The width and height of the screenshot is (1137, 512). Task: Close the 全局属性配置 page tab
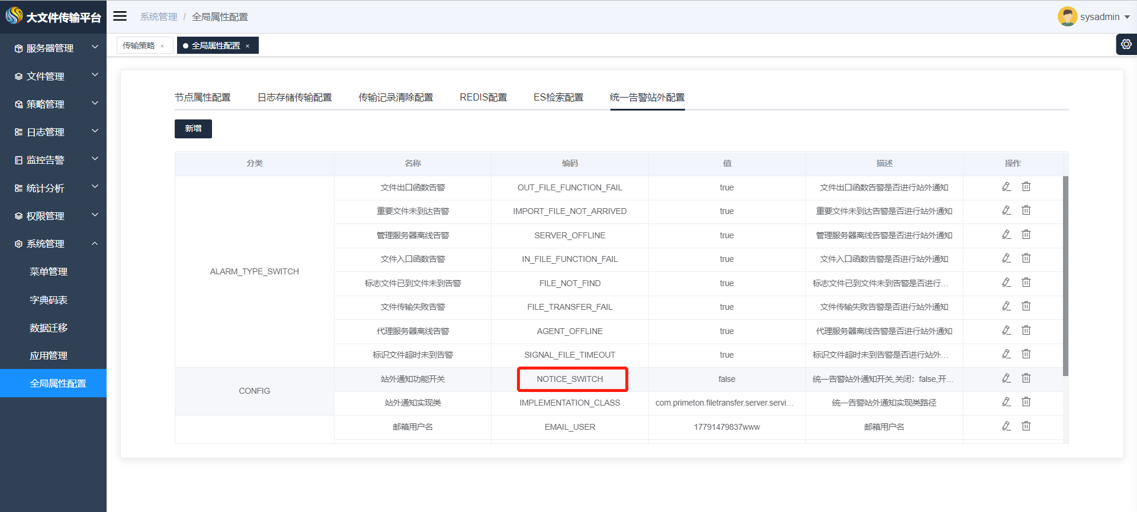click(248, 46)
